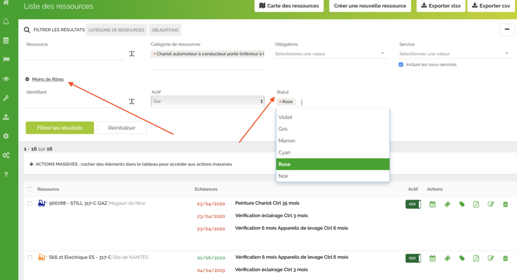Check the select-all checkbox in table header
Viewport: 517px width, 280px height.
click(x=30, y=189)
